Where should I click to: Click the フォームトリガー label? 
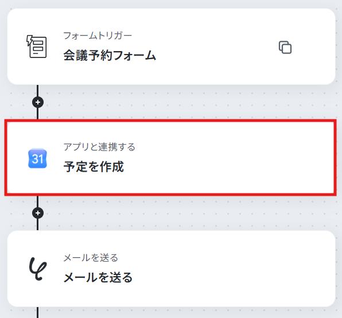(98, 36)
